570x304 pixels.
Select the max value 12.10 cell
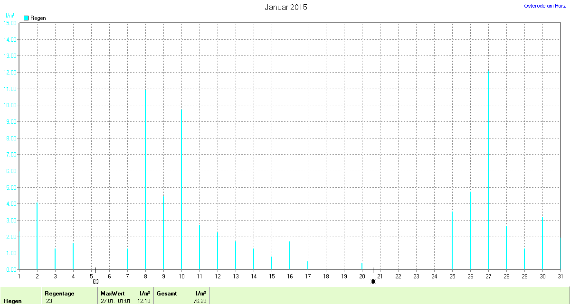[142, 301]
